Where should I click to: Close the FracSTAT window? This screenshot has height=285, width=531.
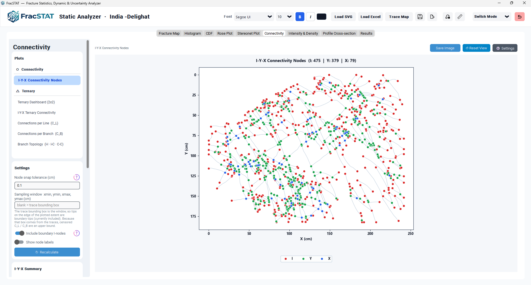click(x=524, y=3)
